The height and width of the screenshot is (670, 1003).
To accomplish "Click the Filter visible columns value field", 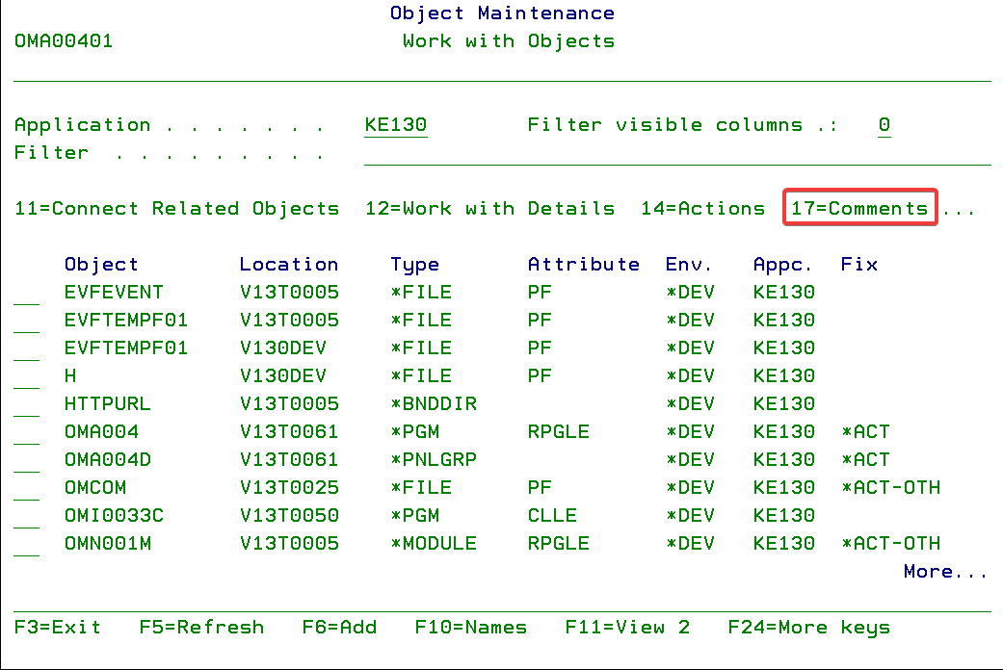I will (x=884, y=125).
